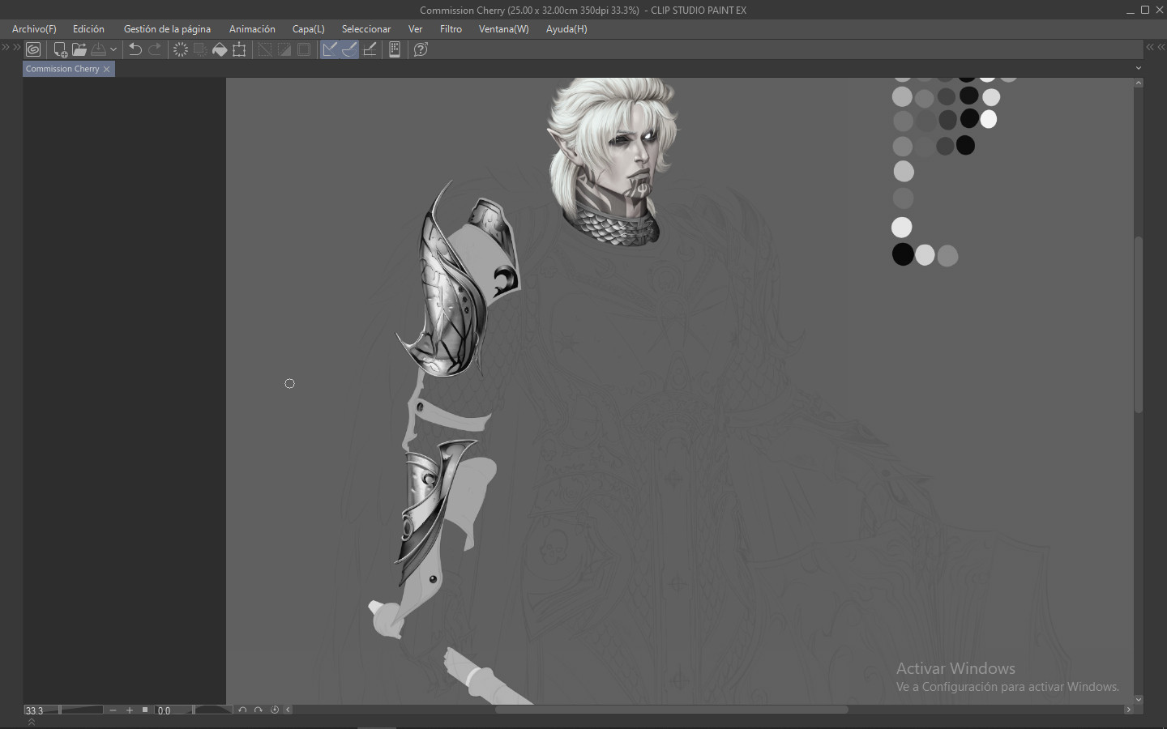Click the Fill bucket icon

point(220,49)
